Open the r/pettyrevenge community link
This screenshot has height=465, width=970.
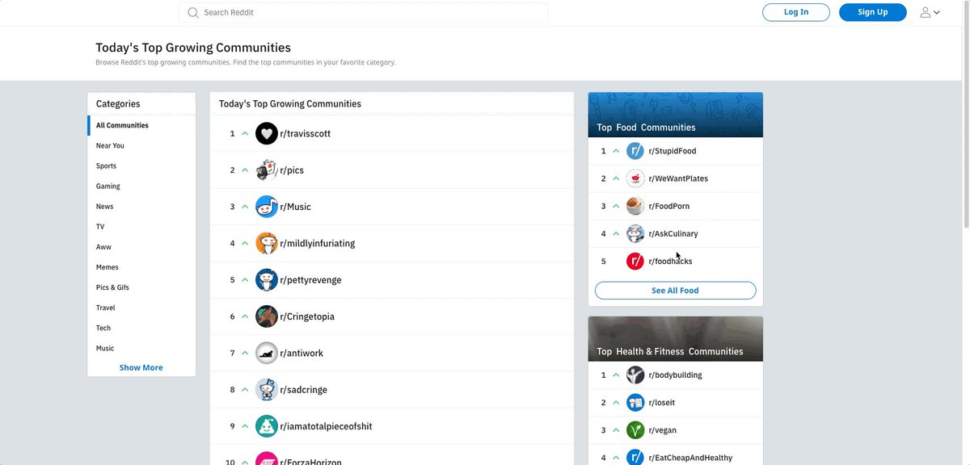click(x=310, y=280)
